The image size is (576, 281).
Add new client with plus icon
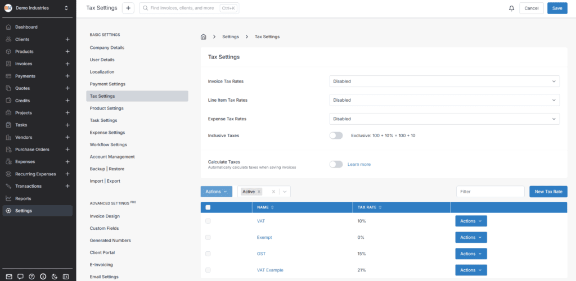pos(67,39)
